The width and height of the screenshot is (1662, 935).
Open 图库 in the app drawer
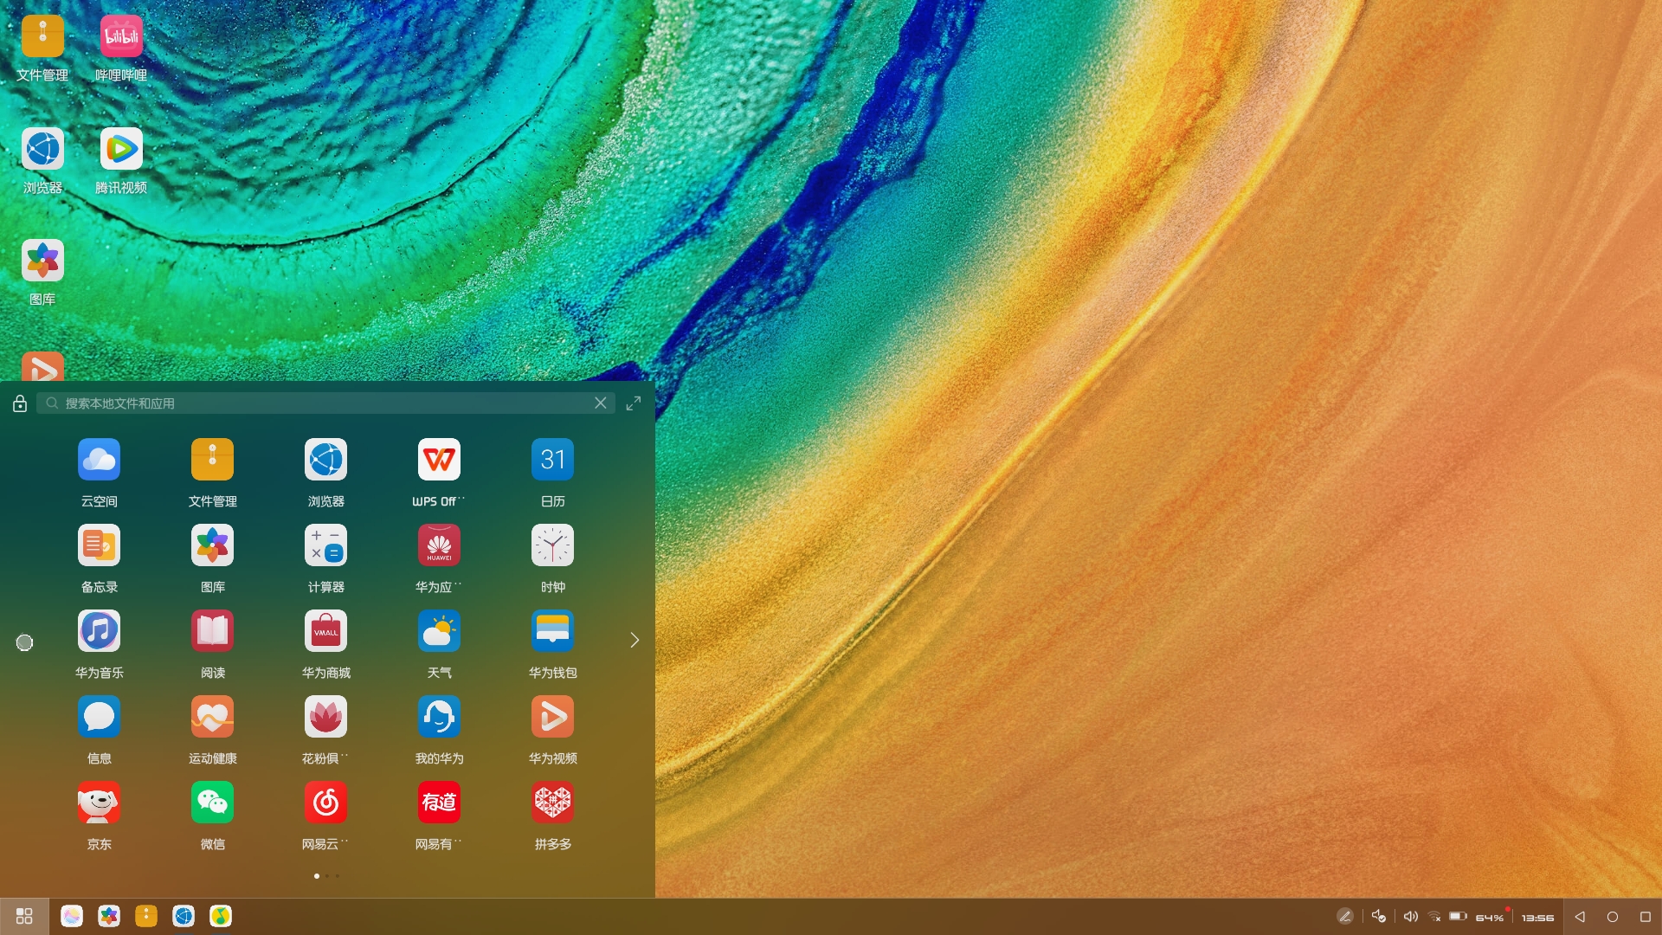point(212,545)
